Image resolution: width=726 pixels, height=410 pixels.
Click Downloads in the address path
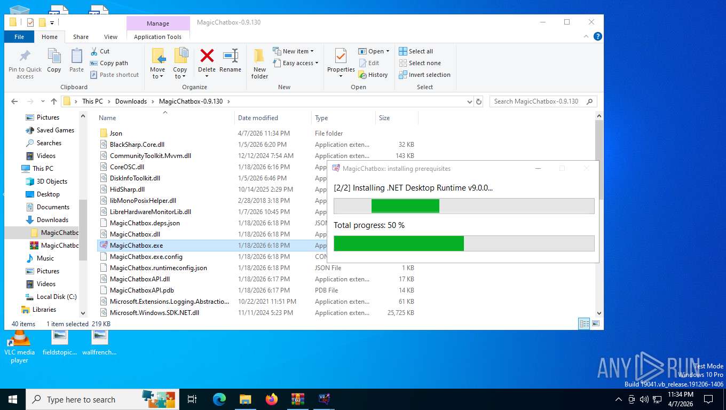(x=131, y=101)
